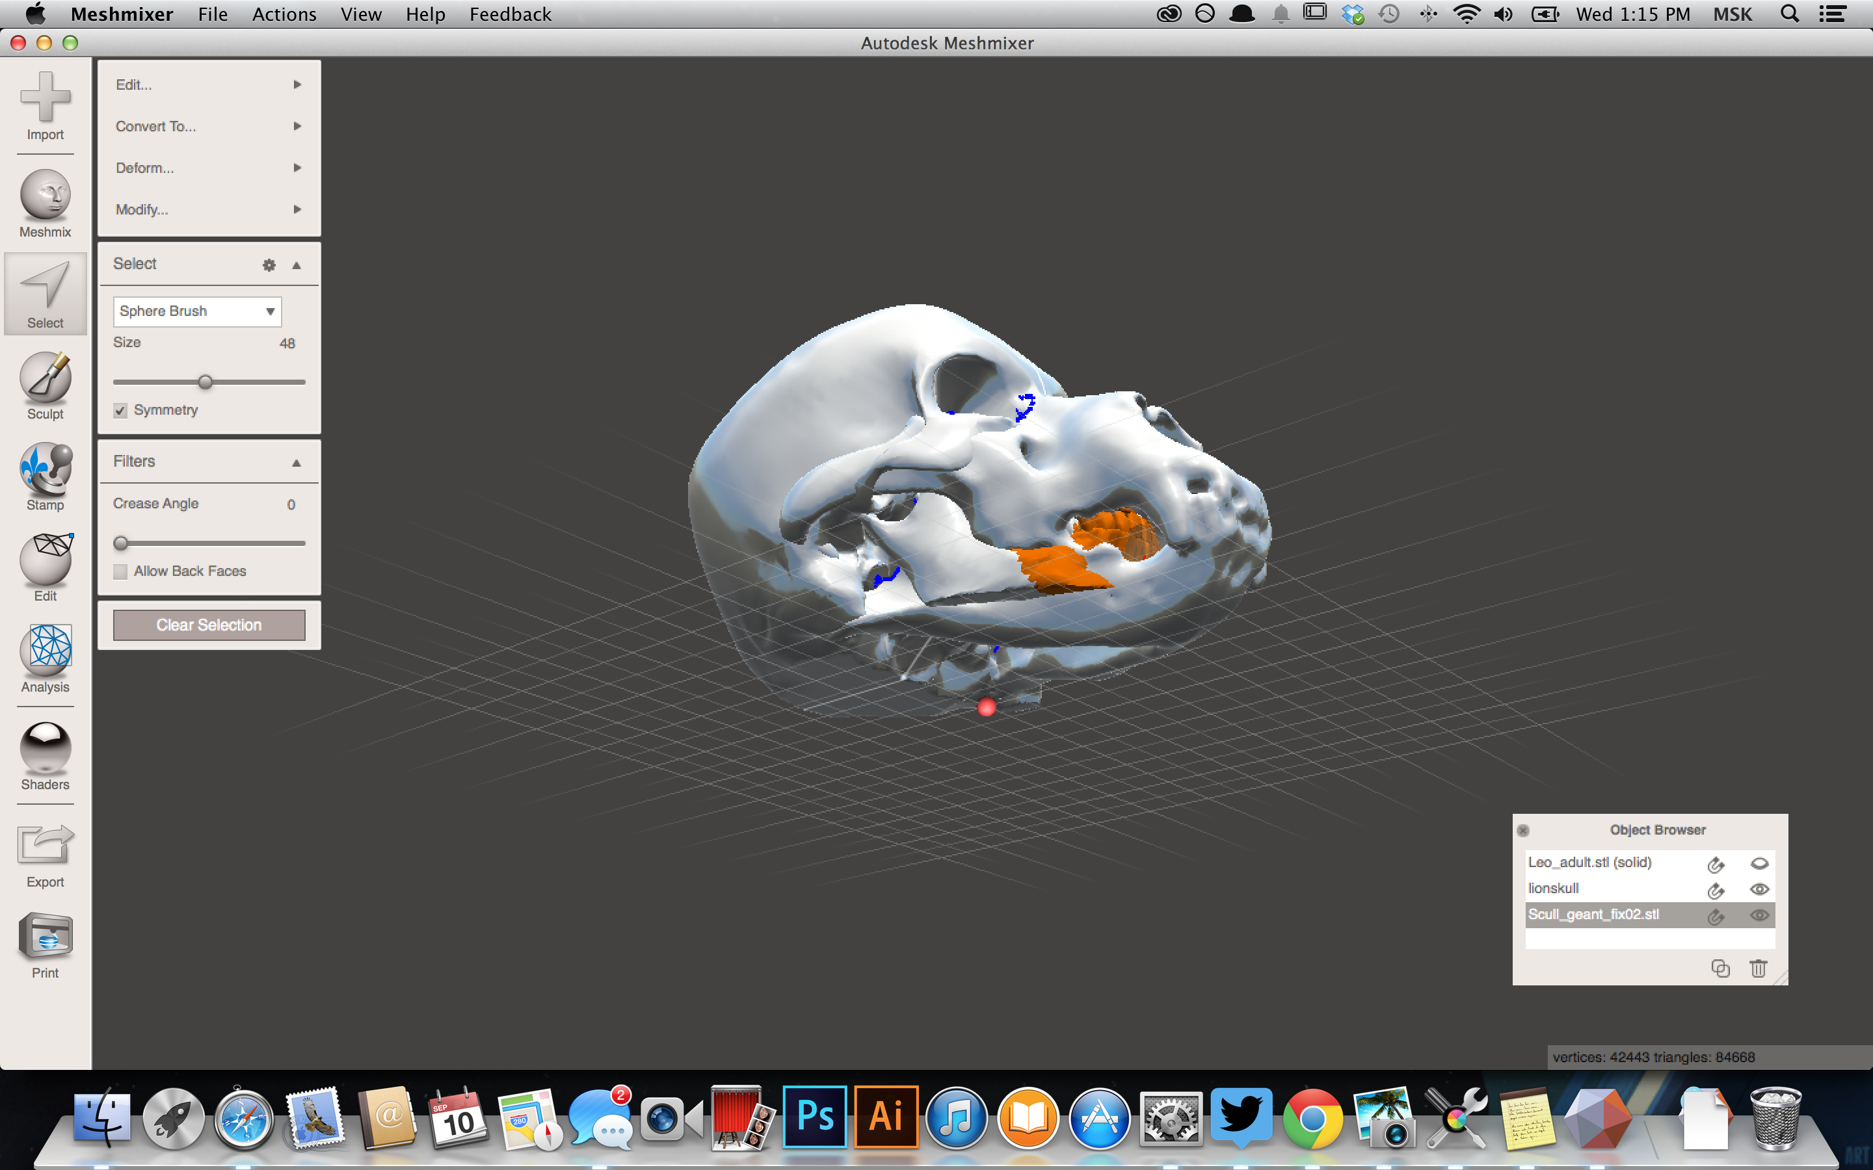Image resolution: width=1873 pixels, height=1170 pixels.
Task: Activate the Select tool in sidebar
Action: tap(45, 294)
